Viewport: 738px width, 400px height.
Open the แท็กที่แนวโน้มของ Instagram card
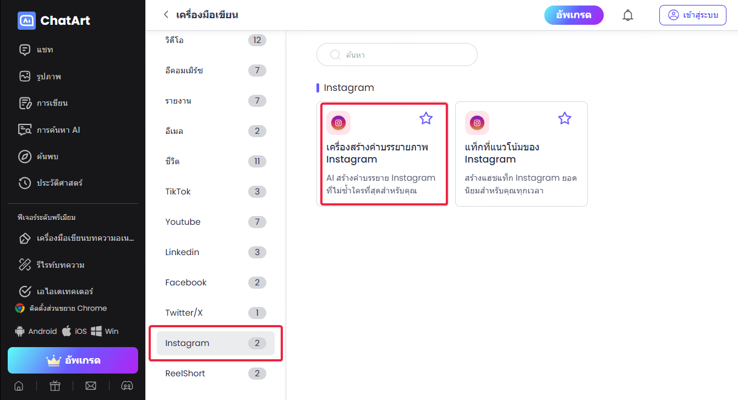(x=521, y=154)
